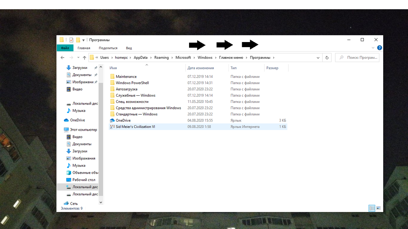Image resolution: width=408 pixels, height=229 pixels.
Task: Expand the chevron after AppData breadcrumb
Action: click(x=151, y=58)
